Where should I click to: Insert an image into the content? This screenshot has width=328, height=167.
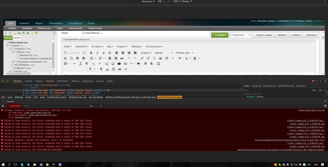click(160, 58)
